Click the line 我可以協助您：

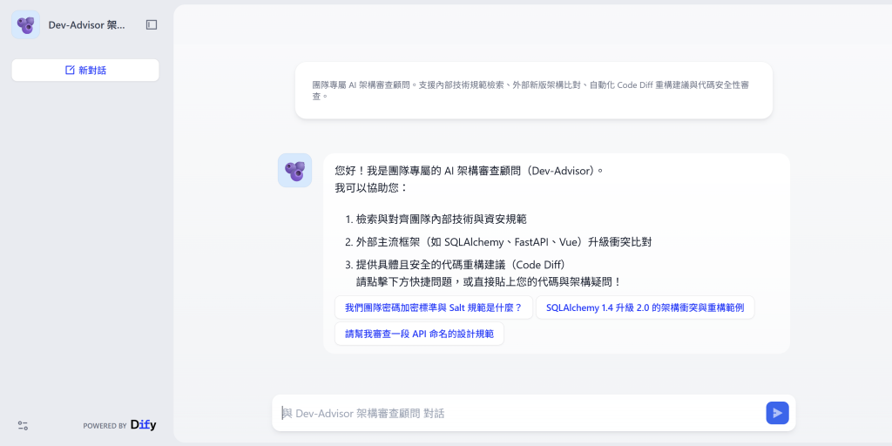(x=371, y=188)
